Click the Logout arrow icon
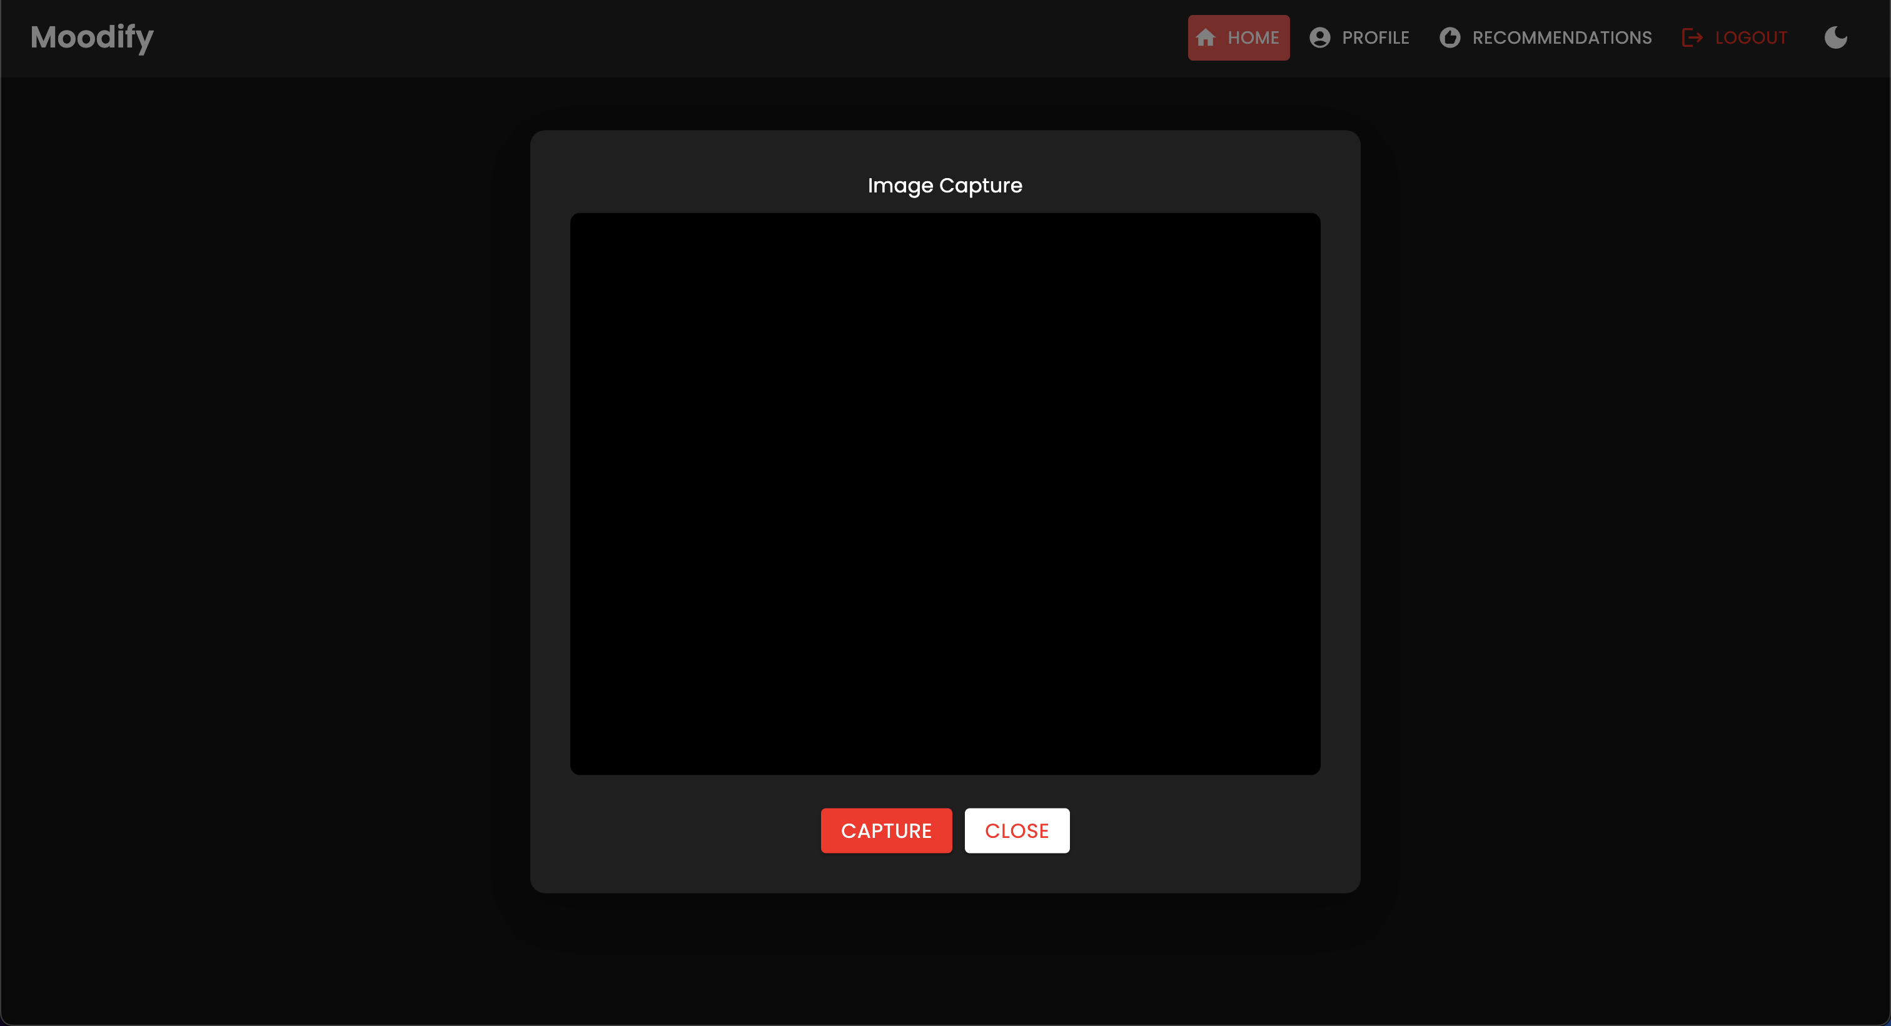The width and height of the screenshot is (1891, 1026). pos(1692,37)
